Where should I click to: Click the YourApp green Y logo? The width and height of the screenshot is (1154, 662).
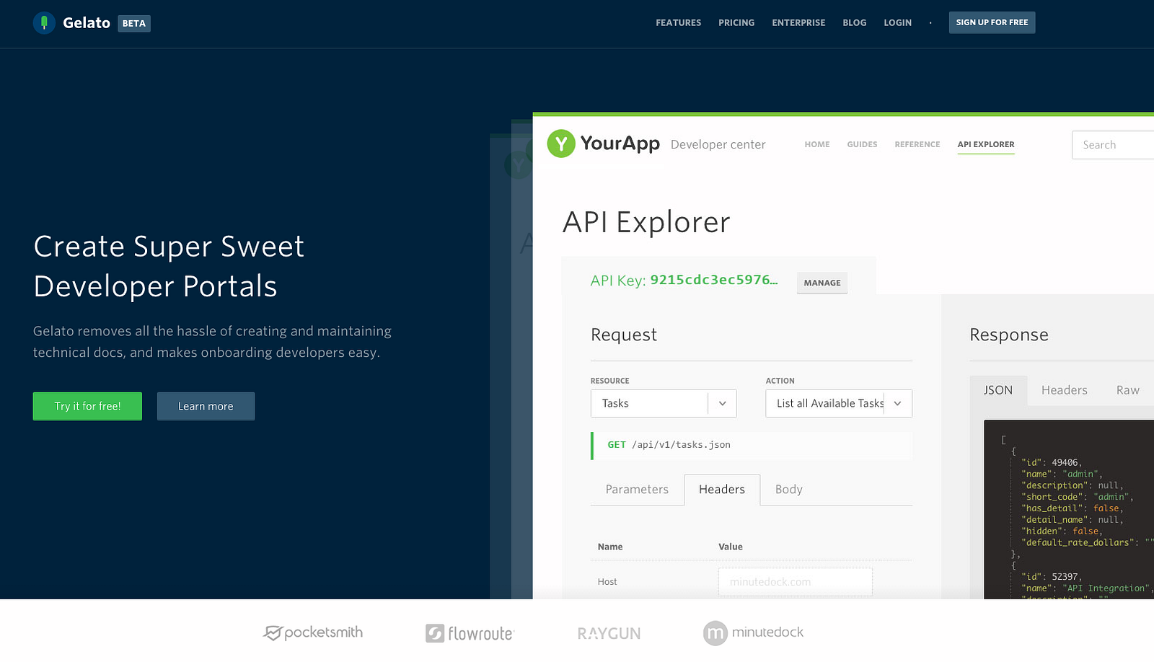(561, 144)
